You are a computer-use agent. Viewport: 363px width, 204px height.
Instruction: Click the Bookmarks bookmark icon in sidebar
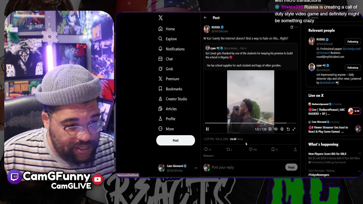(x=161, y=89)
